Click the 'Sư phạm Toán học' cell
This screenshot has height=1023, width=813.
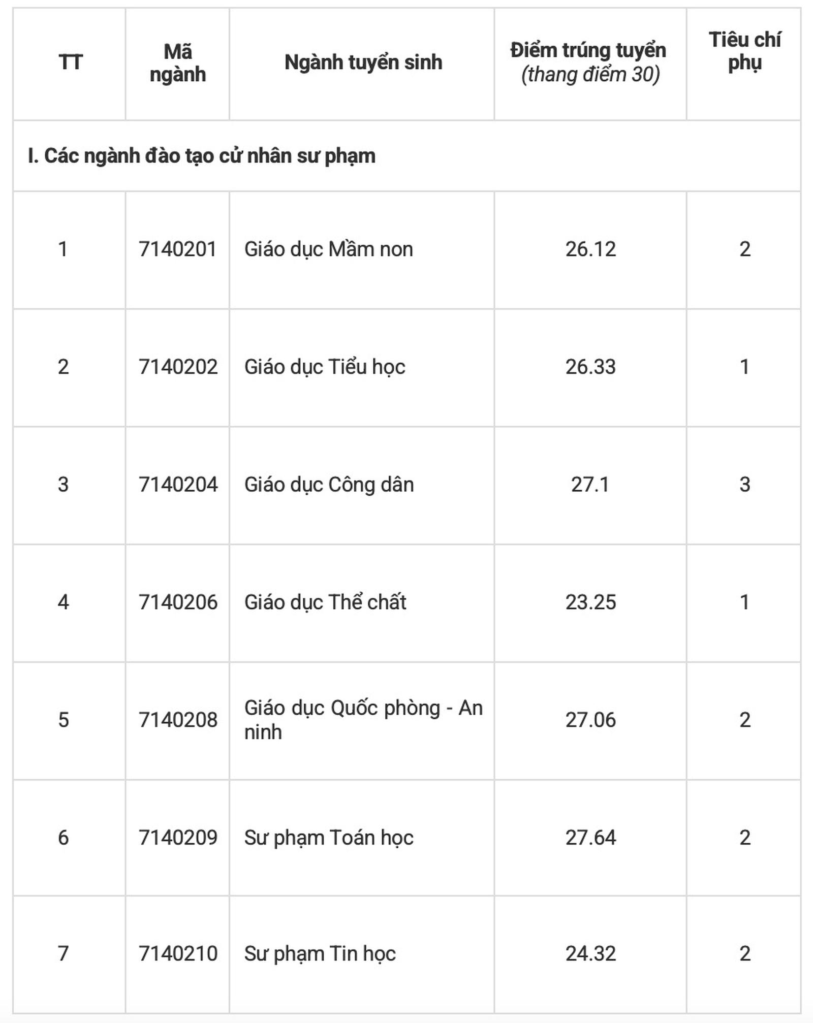pos(328,838)
